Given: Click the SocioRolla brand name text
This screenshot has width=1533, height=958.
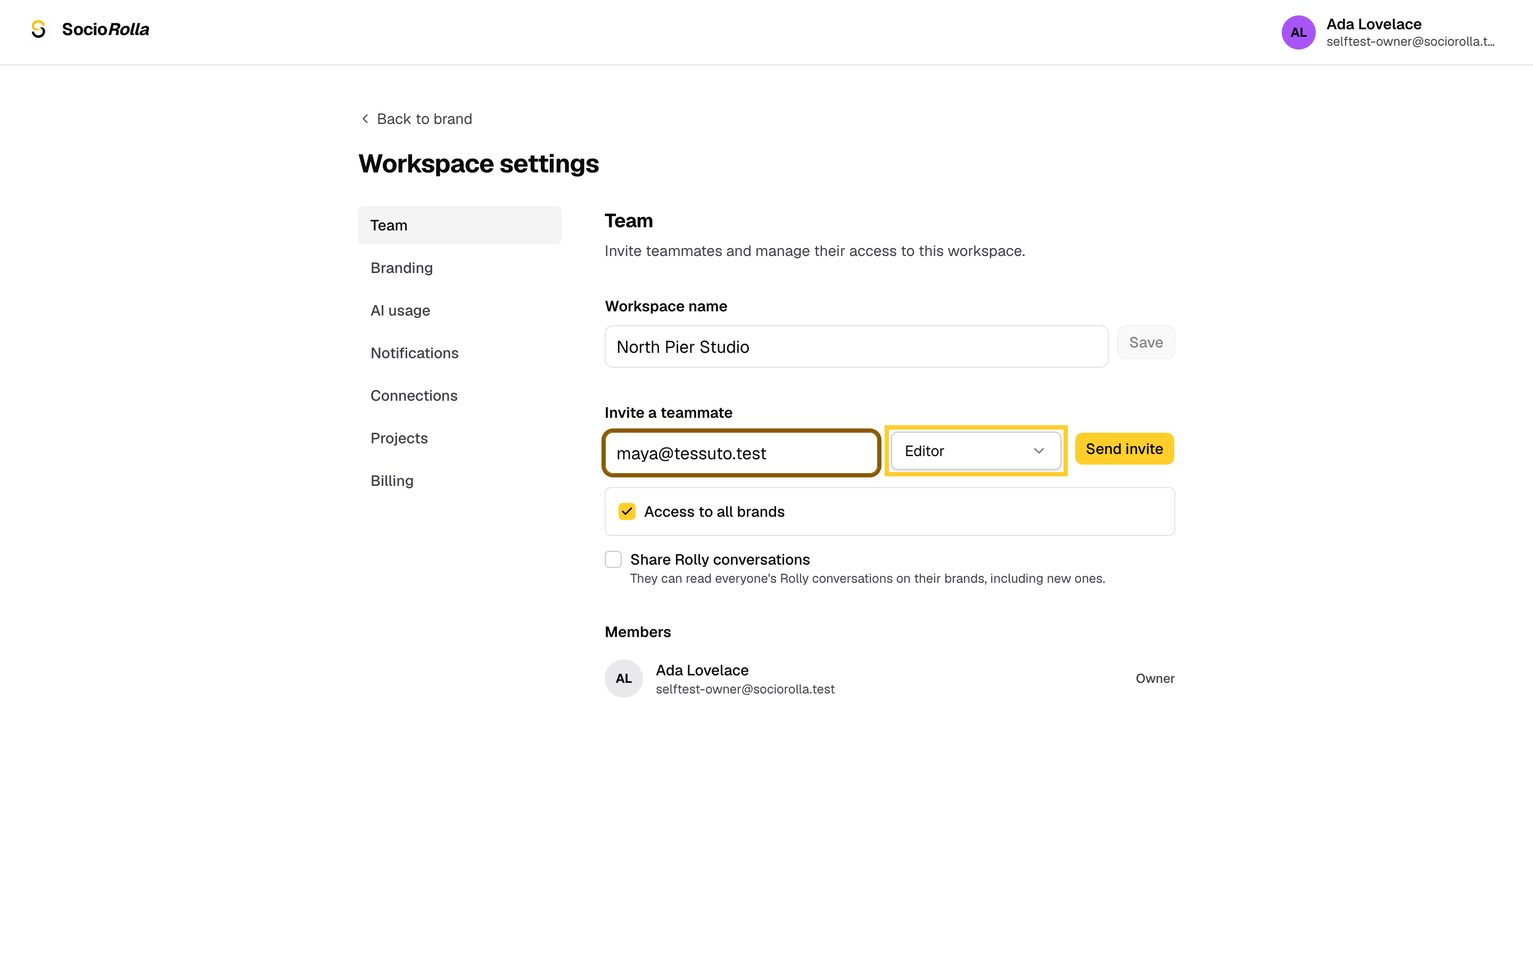Looking at the screenshot, I should pos(105,29).
